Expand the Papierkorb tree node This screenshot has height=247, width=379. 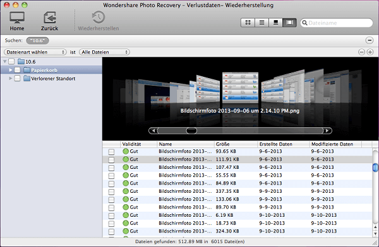[10, 70]
